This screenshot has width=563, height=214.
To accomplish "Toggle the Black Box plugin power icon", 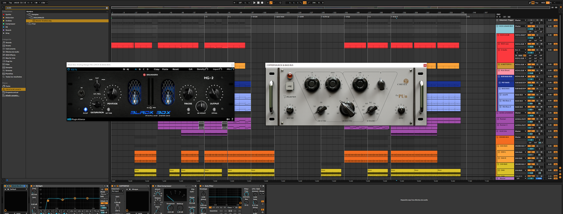I will point(69,69).
